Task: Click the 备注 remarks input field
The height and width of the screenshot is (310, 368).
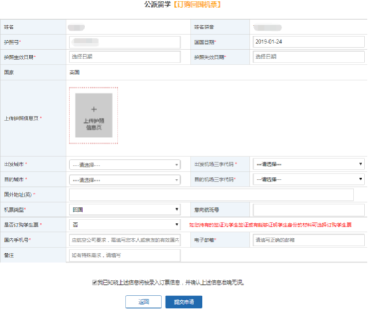Action: coord(125,255)
